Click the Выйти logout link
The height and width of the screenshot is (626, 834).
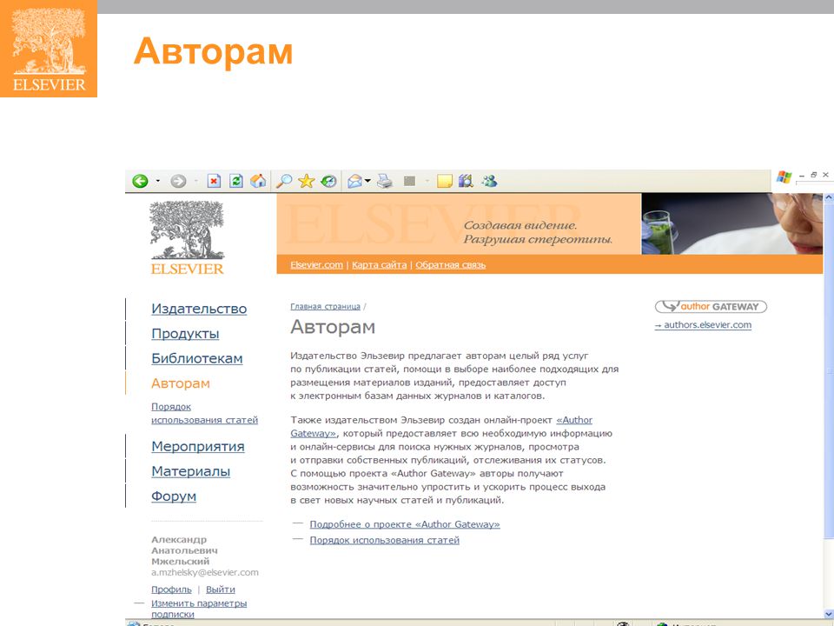click(x=220, y=589)
